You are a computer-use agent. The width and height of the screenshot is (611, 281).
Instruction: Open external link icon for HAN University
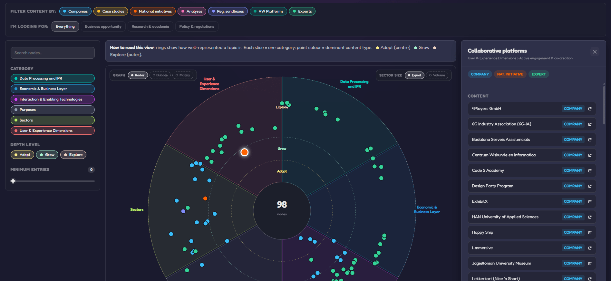pyautogui.click(x=590, y=217)
